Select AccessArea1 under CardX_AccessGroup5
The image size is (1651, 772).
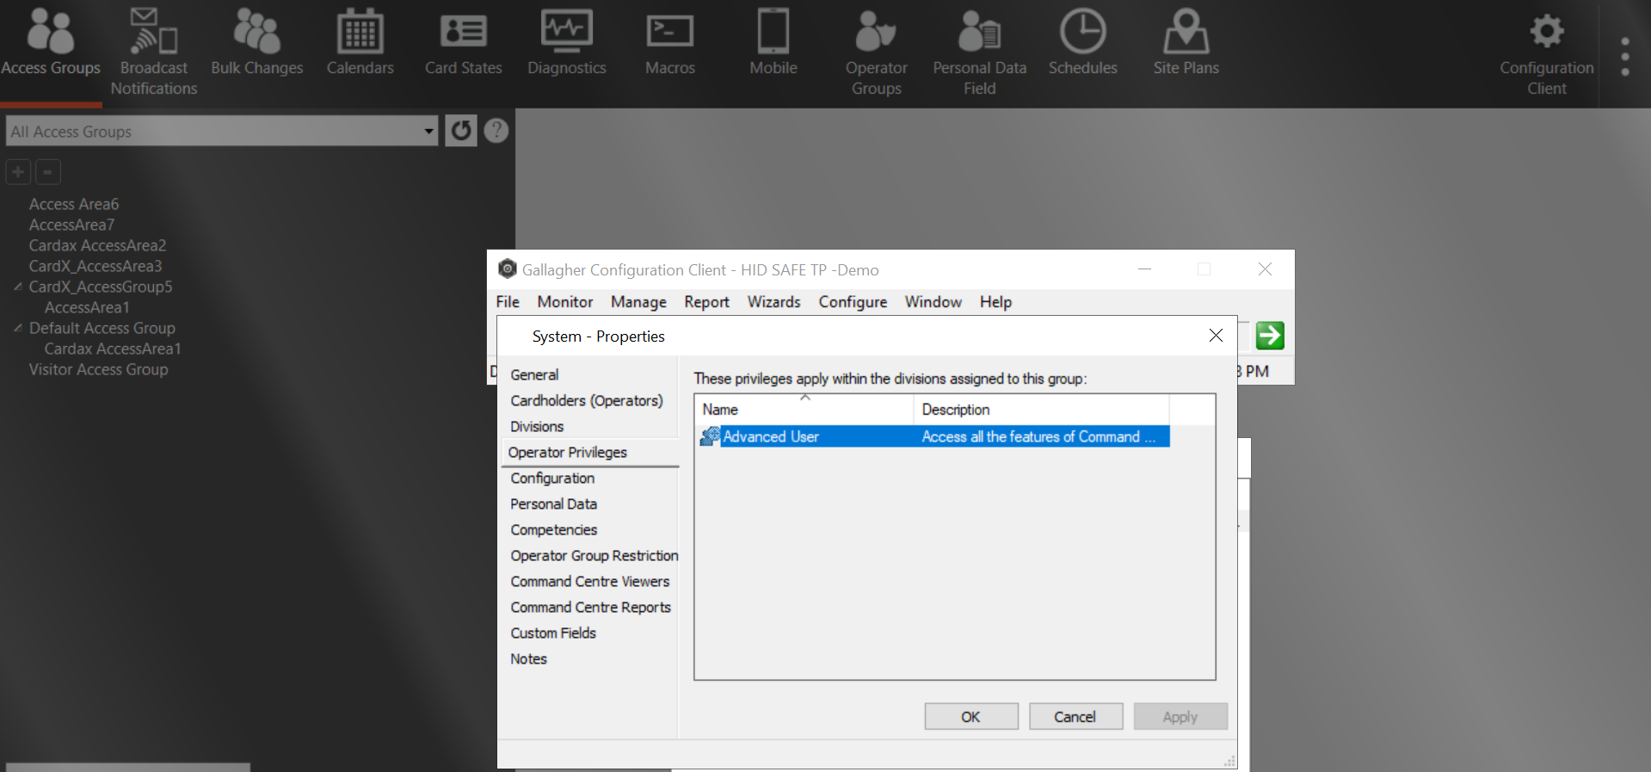pos(87,307)
